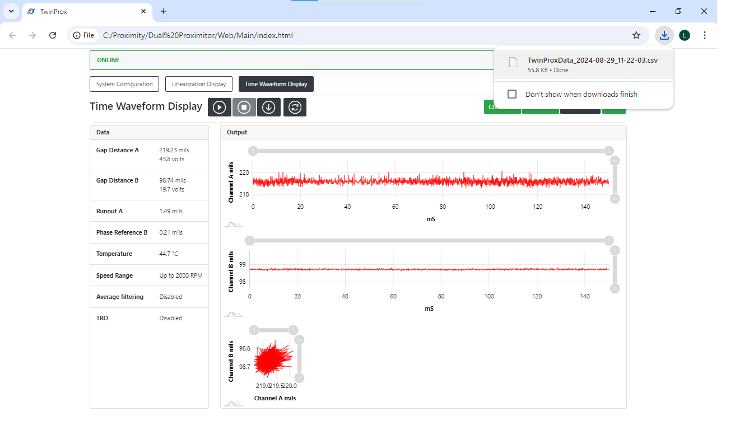Click the Data panel header
Image resolution: width=735 pixels, height=430 pixels.
(x=149, y=132)
